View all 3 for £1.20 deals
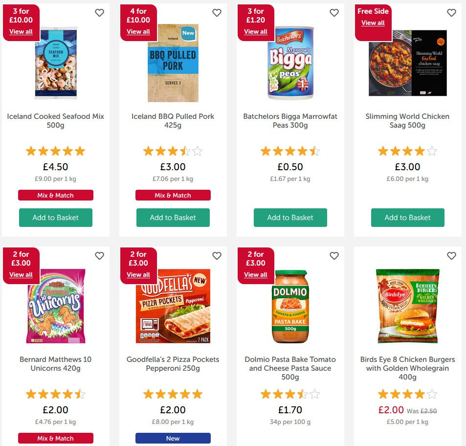466x446 pixels. click(x=256, y=32)
